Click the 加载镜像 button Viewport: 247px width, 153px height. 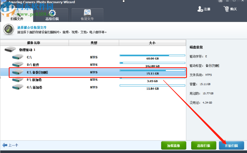tap(174, 145)
